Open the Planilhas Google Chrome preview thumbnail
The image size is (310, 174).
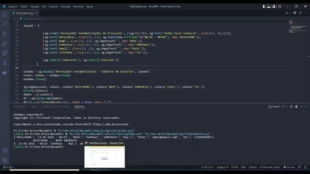point(105,157)
